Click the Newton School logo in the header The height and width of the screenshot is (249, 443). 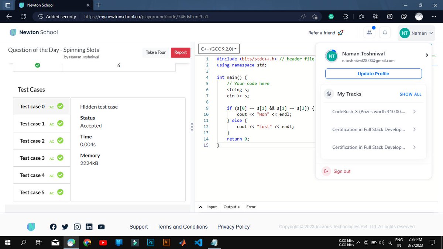click(34, 32)
